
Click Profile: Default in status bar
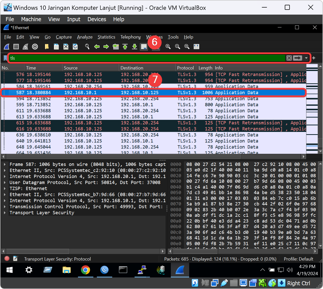(299, 259)
